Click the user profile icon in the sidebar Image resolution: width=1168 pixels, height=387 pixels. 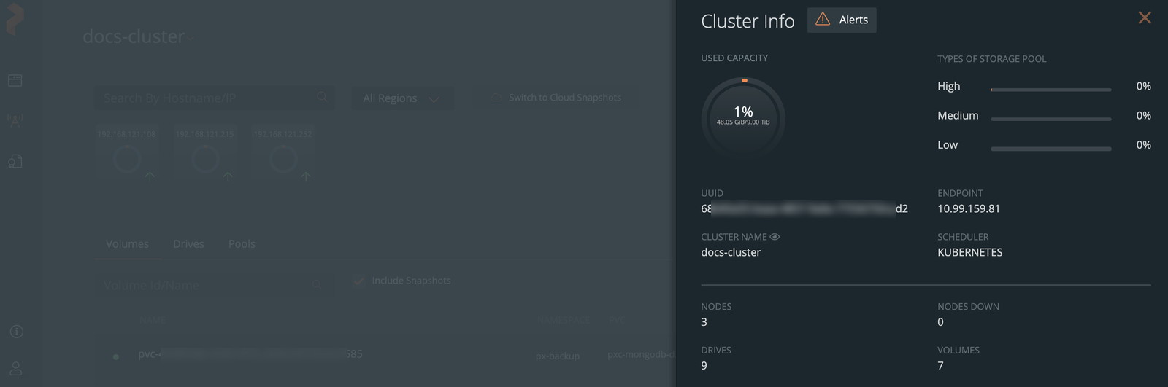click(x=16, y=369)
